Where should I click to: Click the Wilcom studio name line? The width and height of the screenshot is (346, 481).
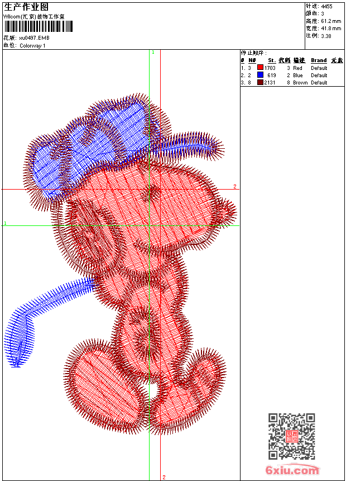[33, 17]
